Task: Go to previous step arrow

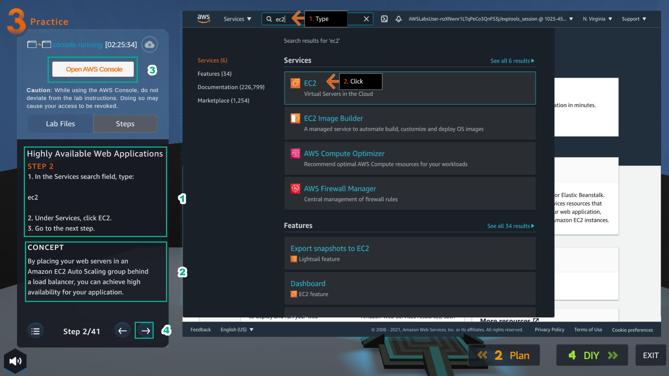Action: coord(122,330)
